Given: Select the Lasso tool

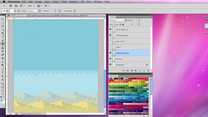Looking at the screenshot, I should click(x=3, y=26).
